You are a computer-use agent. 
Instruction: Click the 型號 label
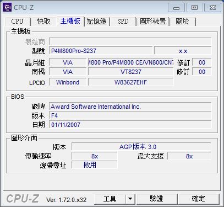click(x=38, y=51)
